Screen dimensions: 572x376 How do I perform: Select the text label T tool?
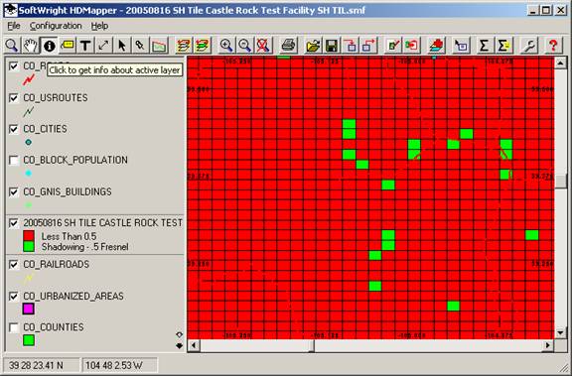pyautogui.click(x=85, y=46)
